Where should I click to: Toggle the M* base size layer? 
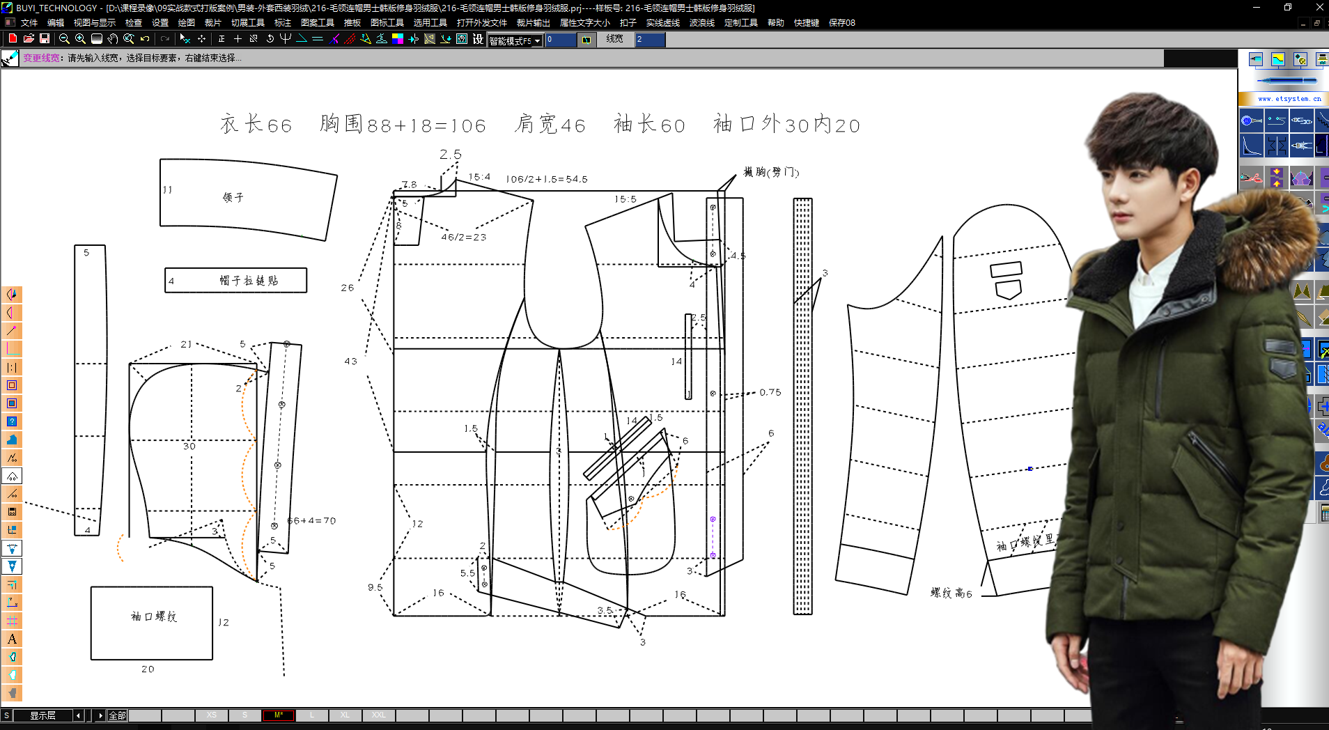tap(279, 715)
